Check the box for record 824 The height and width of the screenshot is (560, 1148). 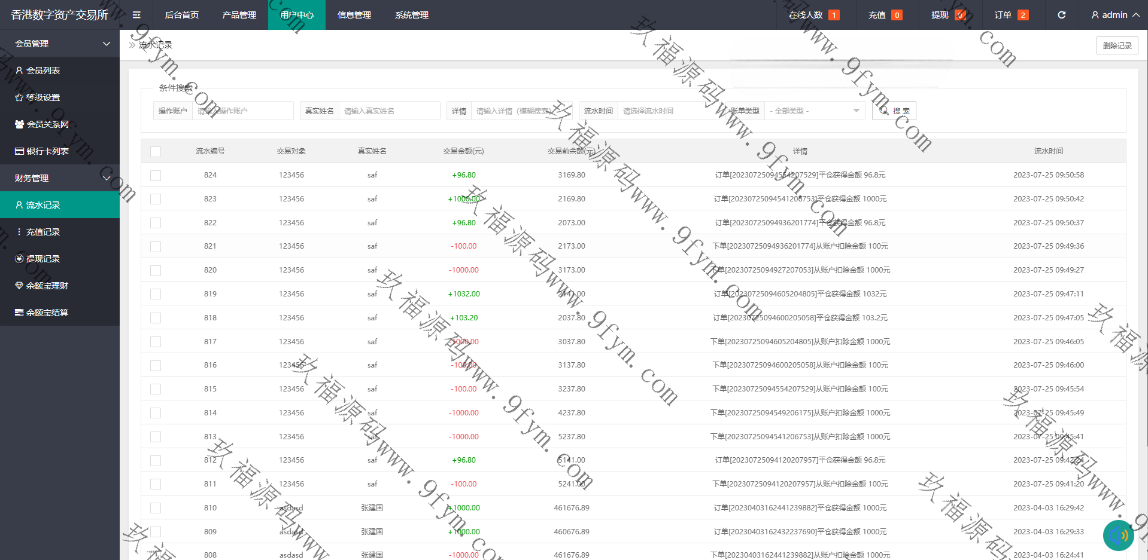[x=156, y=176]
